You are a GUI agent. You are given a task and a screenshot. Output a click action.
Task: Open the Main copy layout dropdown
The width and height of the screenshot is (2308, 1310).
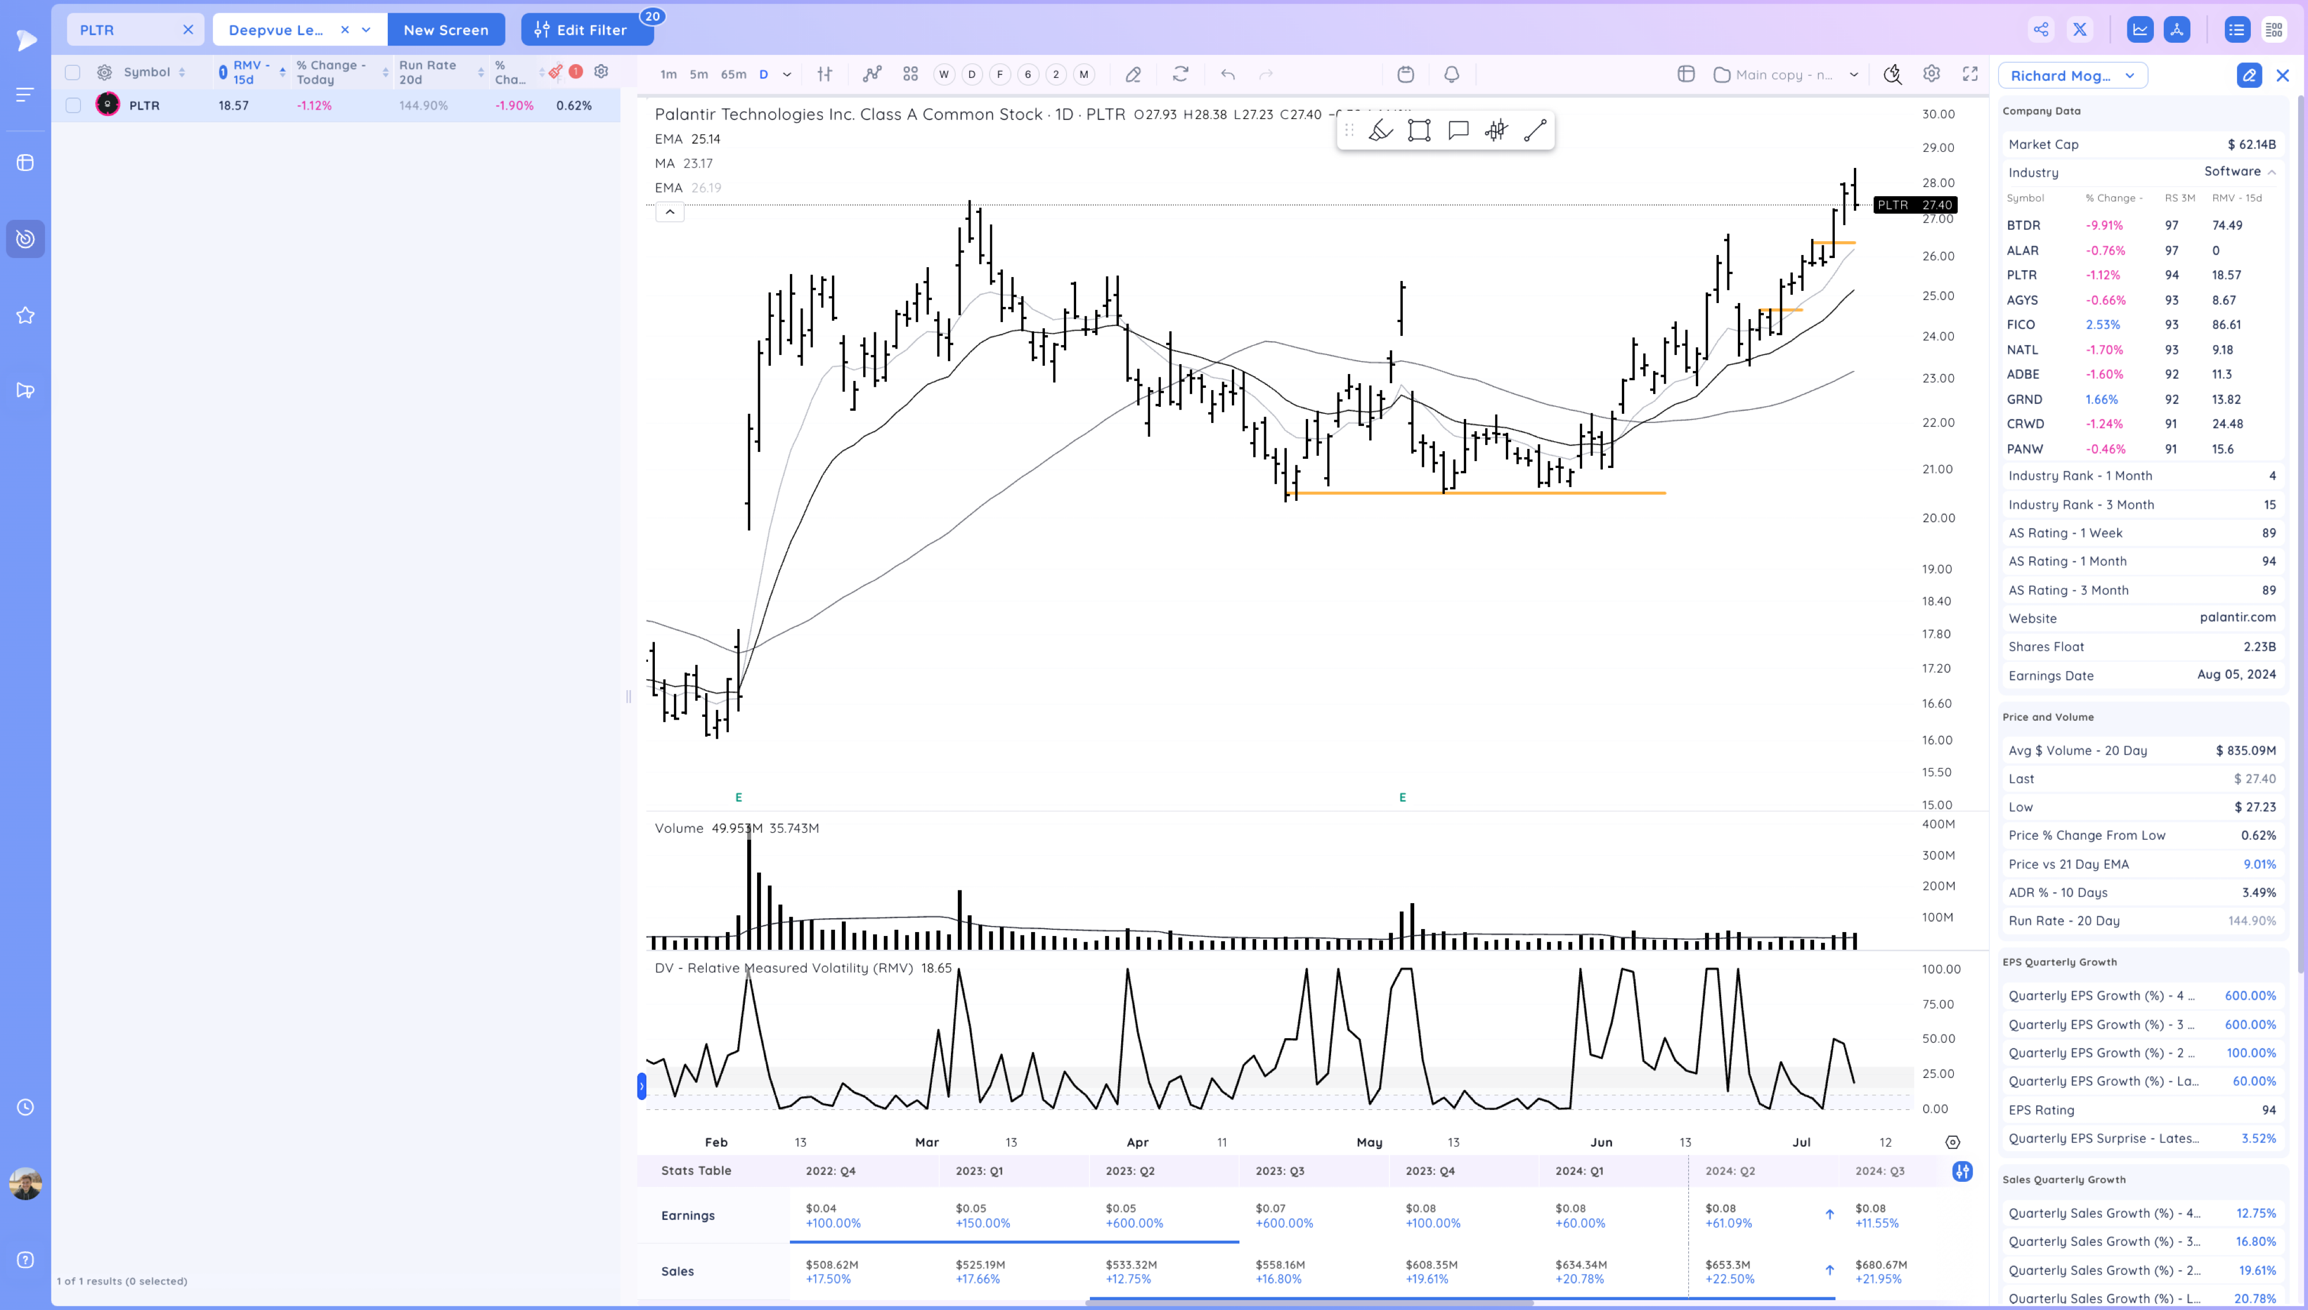coord(1785,74)
